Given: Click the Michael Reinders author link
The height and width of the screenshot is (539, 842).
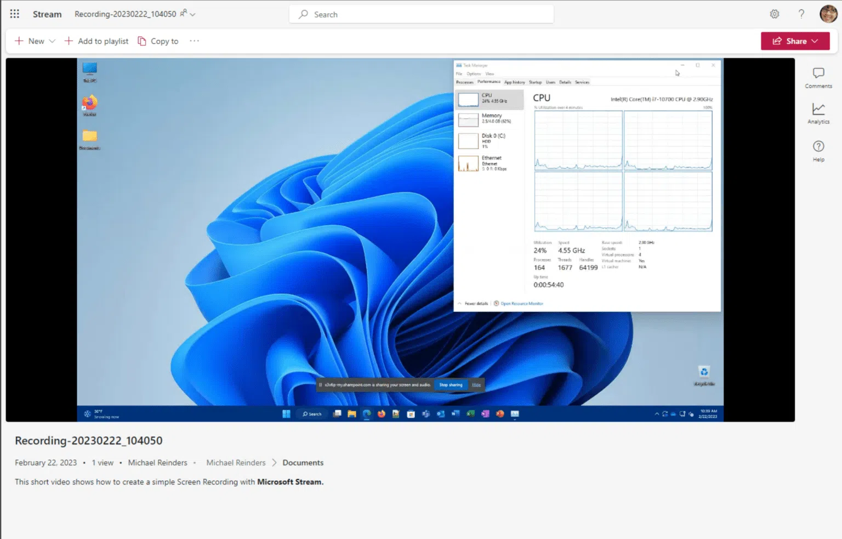Looking at the screenshot, I should coord(158,462).
